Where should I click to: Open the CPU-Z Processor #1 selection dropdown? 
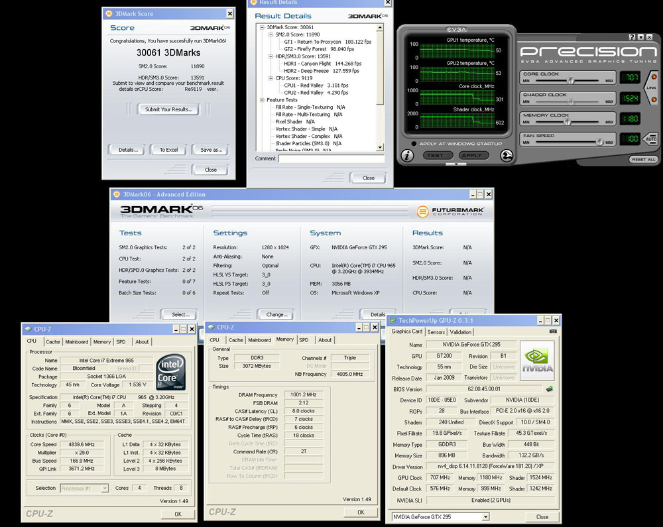click(x=105, y=488)
